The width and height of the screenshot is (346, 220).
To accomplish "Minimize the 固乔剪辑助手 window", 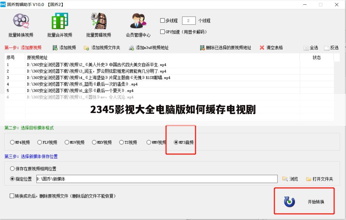I will pyautogui.click(x=305, y=5).
